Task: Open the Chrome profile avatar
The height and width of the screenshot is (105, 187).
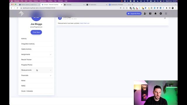Action: coord(173,8)
